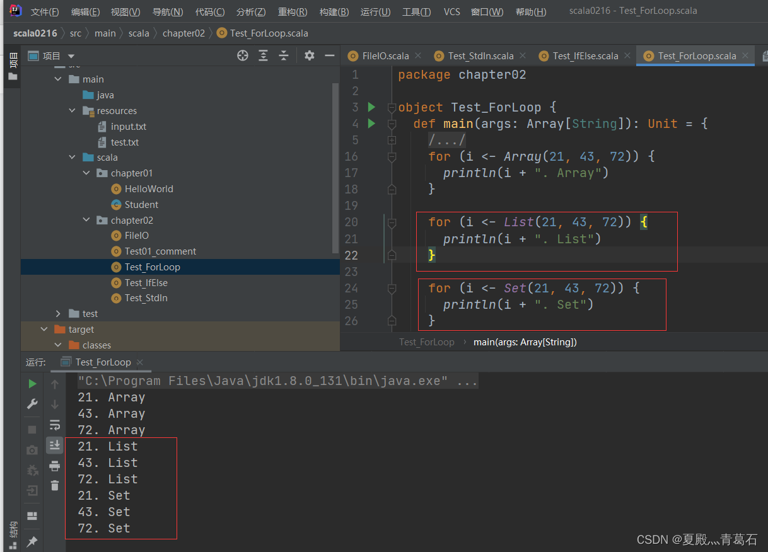Open the 运行(U) menu

click(x=376, y=12)
